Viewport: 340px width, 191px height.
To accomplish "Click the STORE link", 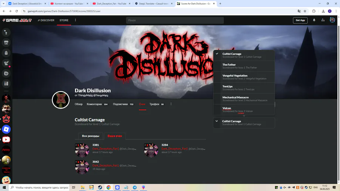I will tap(64, 20).
